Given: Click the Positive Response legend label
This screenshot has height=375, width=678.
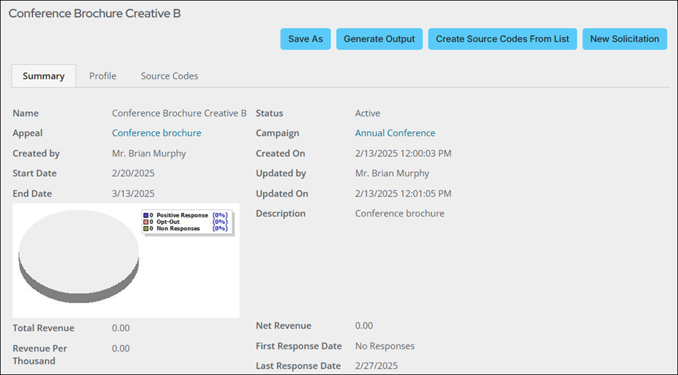Looking at the screenshot, I should [182, 215].
